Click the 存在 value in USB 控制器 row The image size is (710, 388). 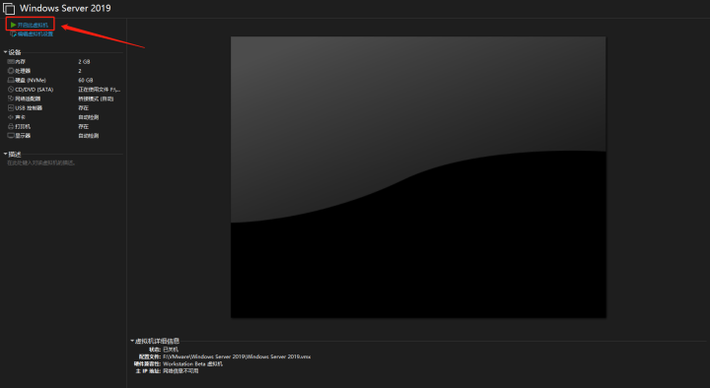pyautogui.click(x=83, y=108)
